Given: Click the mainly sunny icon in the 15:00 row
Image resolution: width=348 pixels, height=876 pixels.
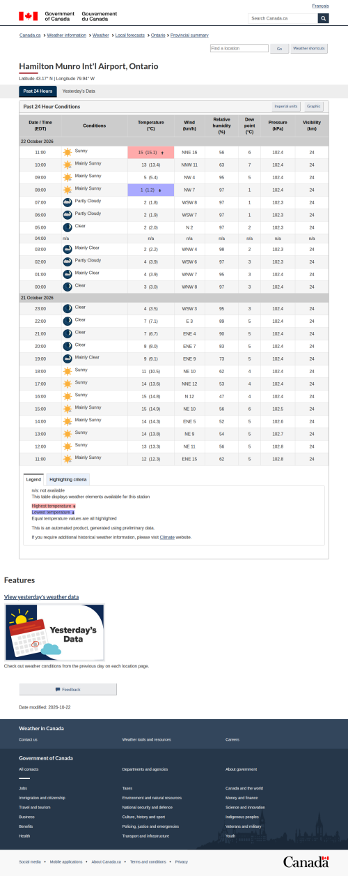Looking at the screenshot, I should [68, 409].
